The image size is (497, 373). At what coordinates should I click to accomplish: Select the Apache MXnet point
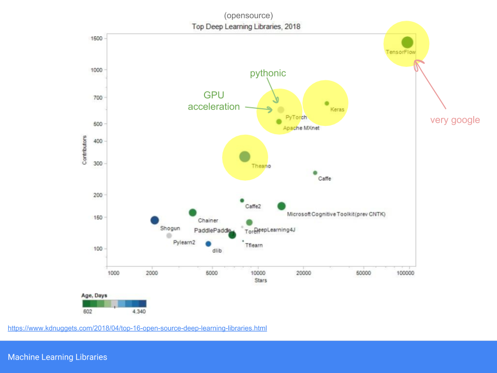[x=279, y=122]
